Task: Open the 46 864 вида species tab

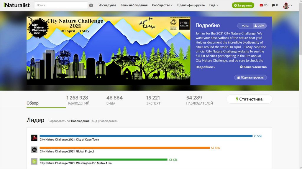Action: tap(114, 100)
